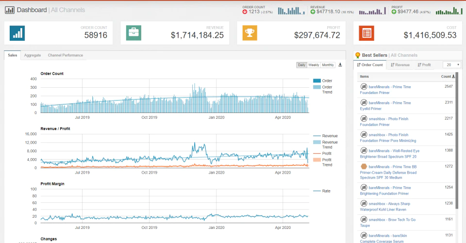
Task: Switch the chart to Daily view
Action: click(x=301, y=65)
